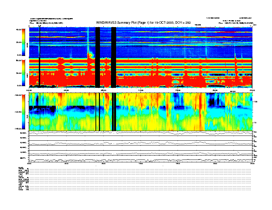This screenshot has width=272, height=210.
Task: Click the 24:00 label under RAD1 spectrogram
Action: click(252, 90)
